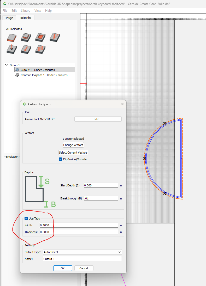Select the hatched lines toolpath icon

[40, 49]
